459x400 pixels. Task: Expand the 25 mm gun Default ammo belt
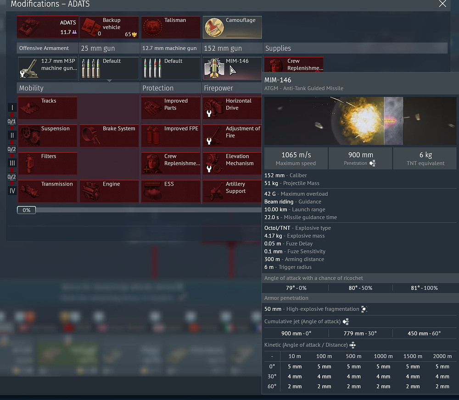[109, 68]
